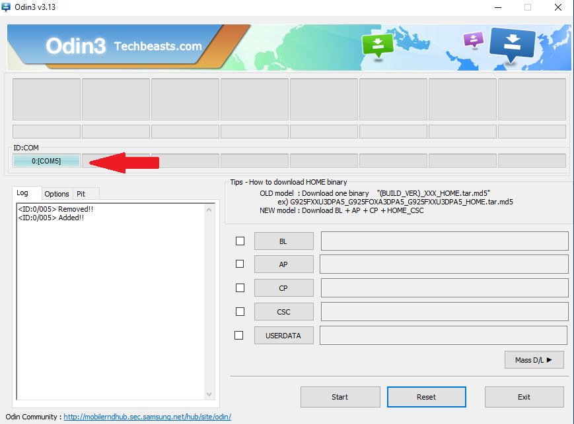
Task: Click the Odin3 title bar icon
Action: 6,7
